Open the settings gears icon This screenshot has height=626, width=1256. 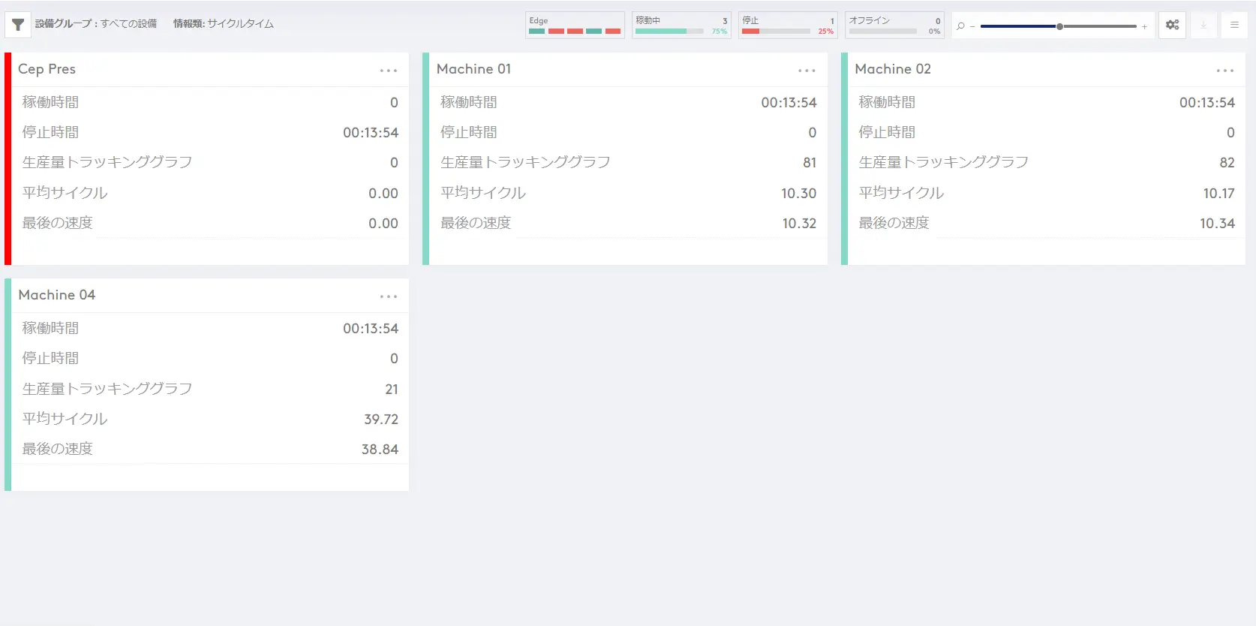pyautogui.click(x=1172, y=25)
